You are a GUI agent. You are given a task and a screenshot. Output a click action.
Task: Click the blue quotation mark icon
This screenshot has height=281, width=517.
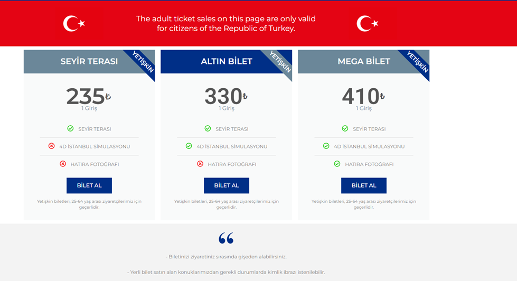click(226, 238)
